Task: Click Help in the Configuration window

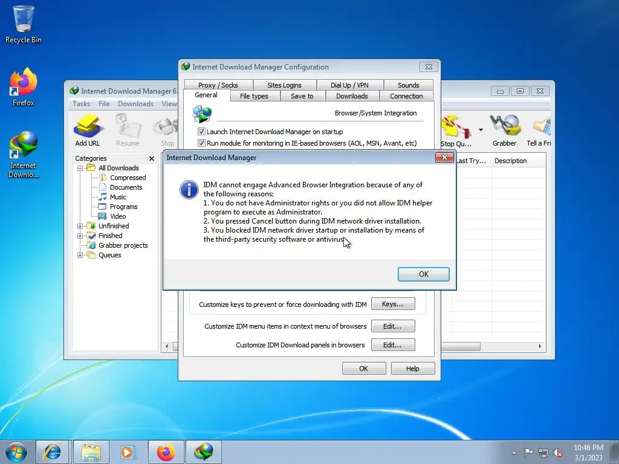Action: tap(413, 369)
